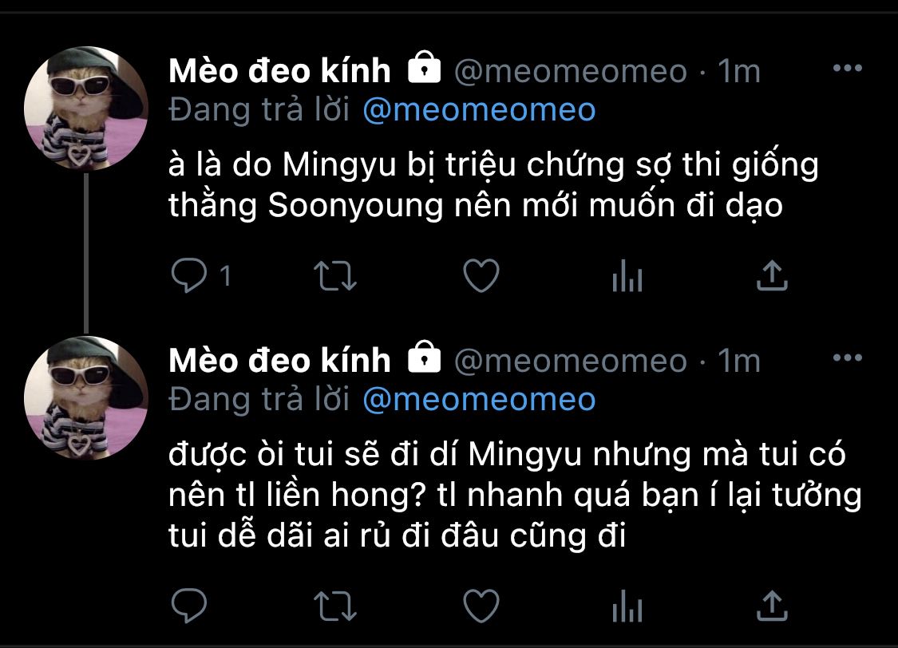The height and width of the screenshot is (648, 898).
Task: Share the second tweet
Action: 772,606
